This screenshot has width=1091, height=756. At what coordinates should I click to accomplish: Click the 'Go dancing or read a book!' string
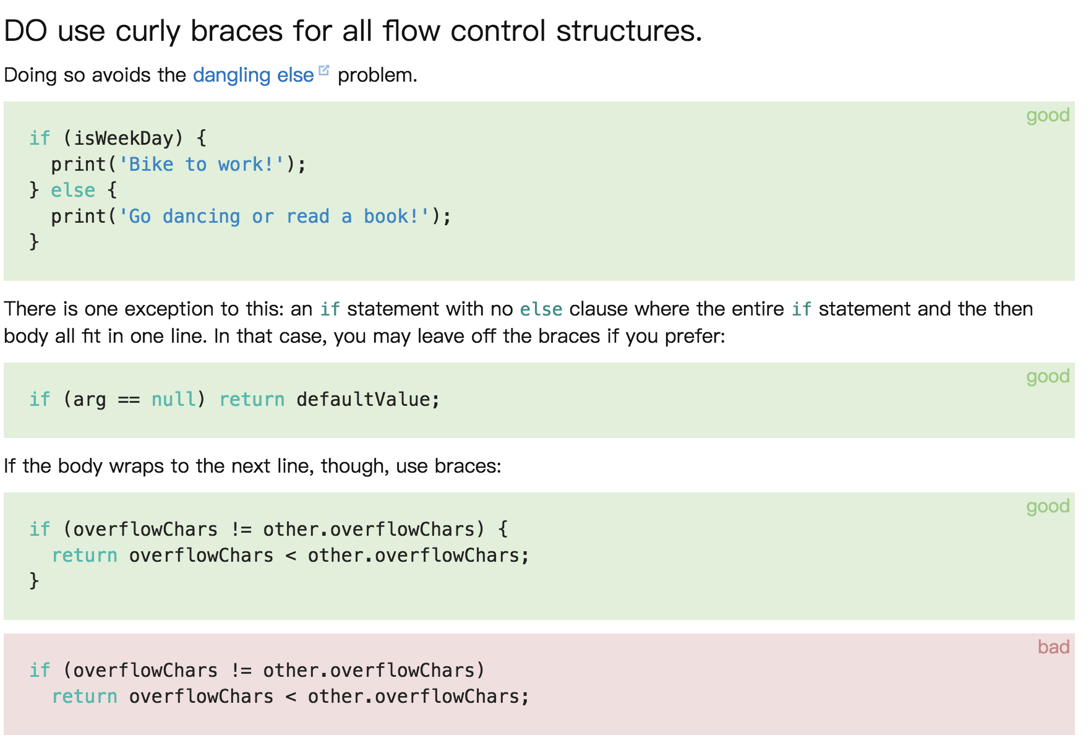274,217
